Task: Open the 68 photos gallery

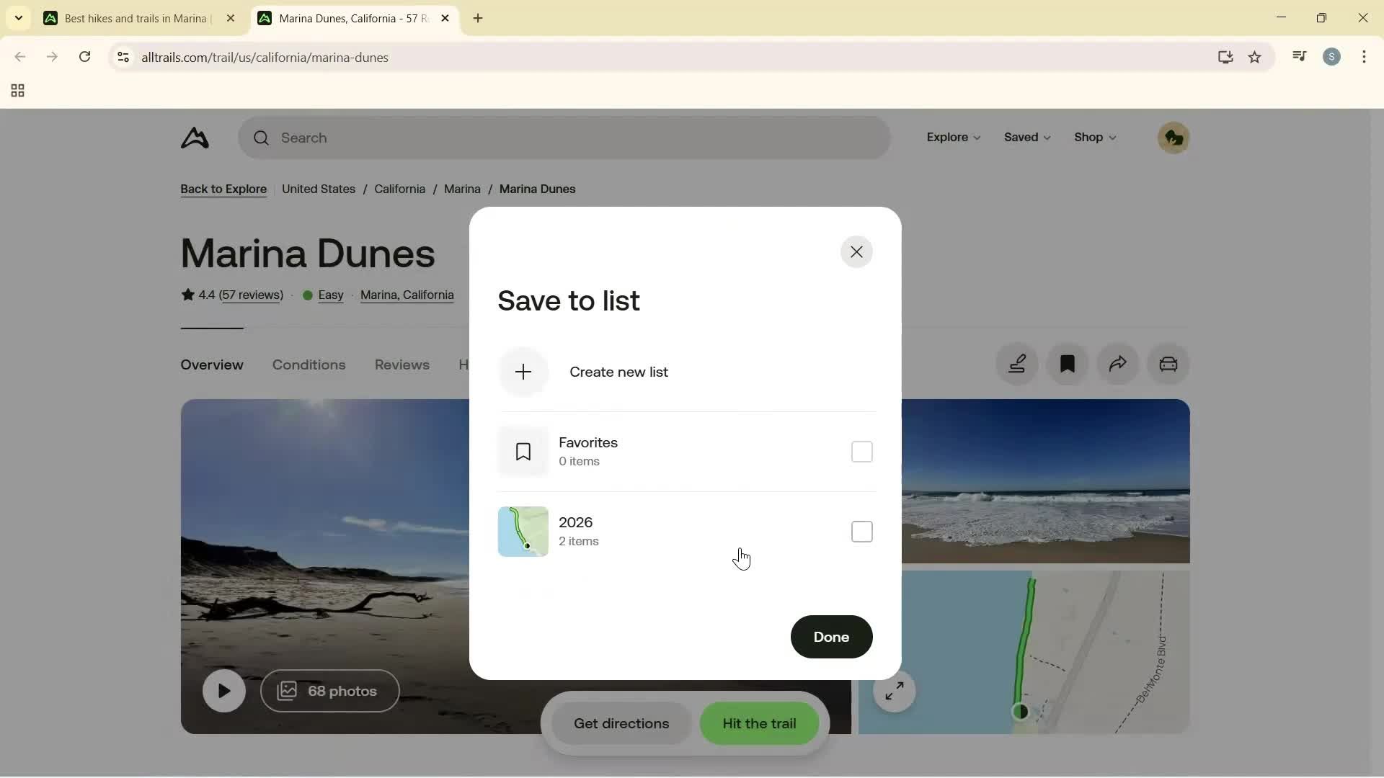Action: click(329, 690)
